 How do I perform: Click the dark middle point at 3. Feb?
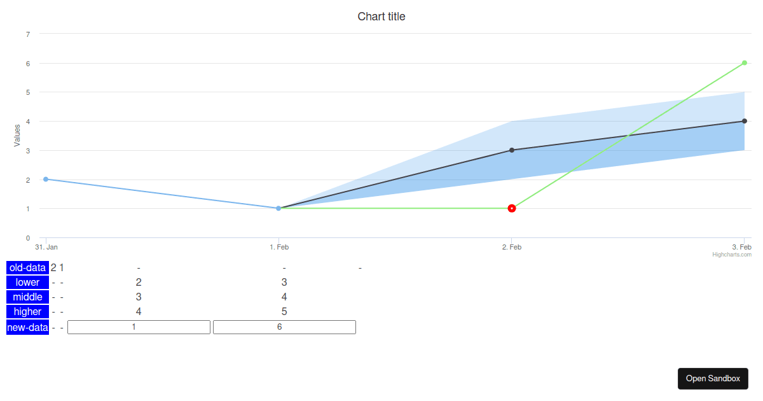point(745,121)
